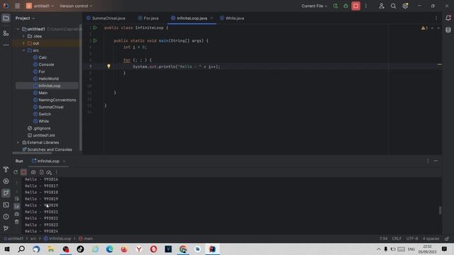Viewport: 454px width, 255px height.
Task: Toggle the Project tool window folder icon
Action: click(x=6, y=18)
